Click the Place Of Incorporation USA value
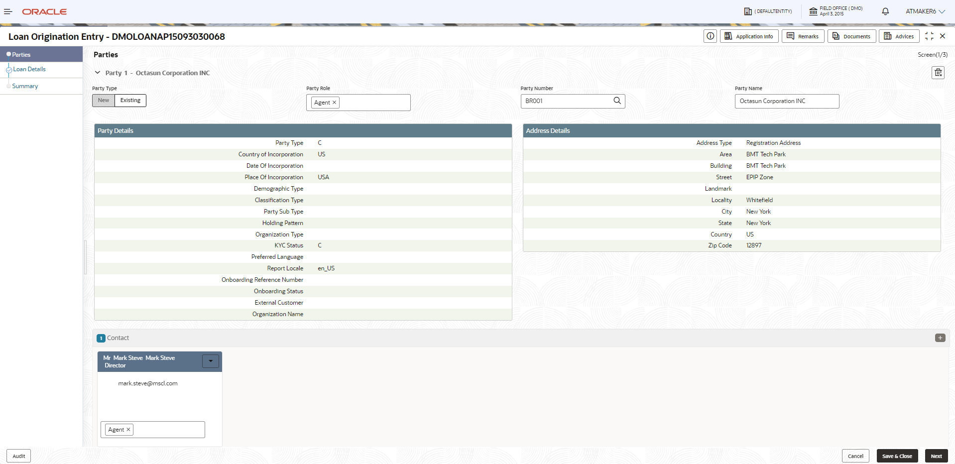Screen dimensions: 955x464 (323, 177)
